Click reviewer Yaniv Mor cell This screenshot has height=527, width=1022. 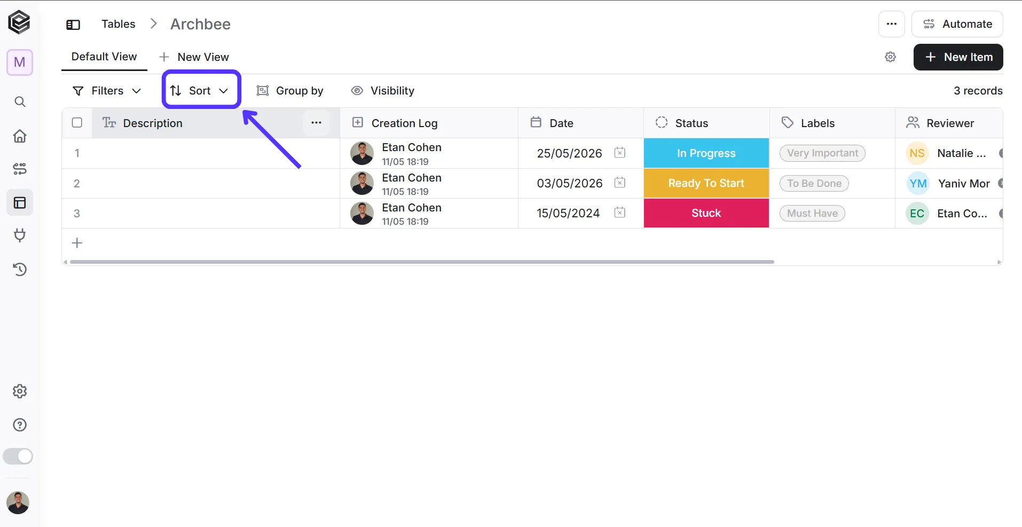[949, 184]
